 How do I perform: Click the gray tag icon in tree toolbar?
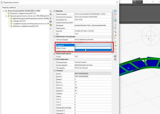pyautogui.click(x=51, y=14)
